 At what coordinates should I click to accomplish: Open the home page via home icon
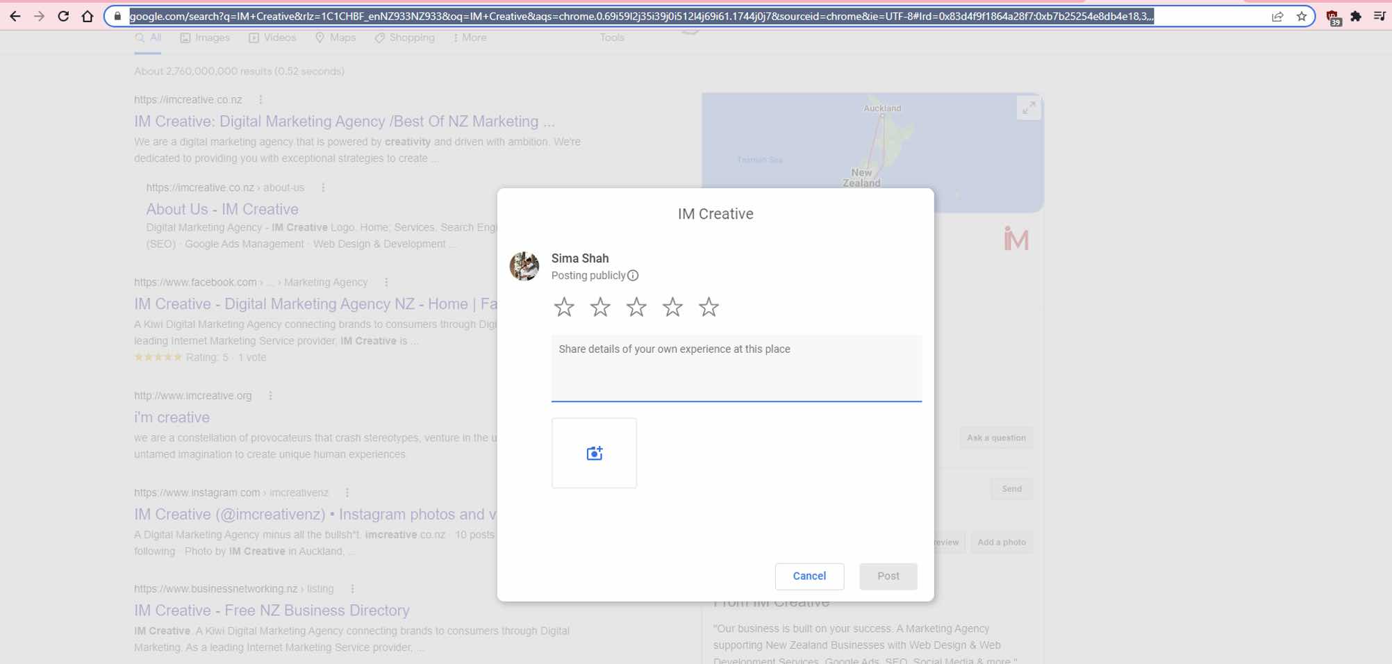click(x=87, y=16)
